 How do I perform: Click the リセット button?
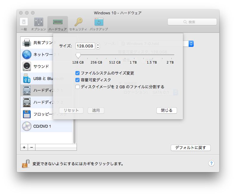71,110
